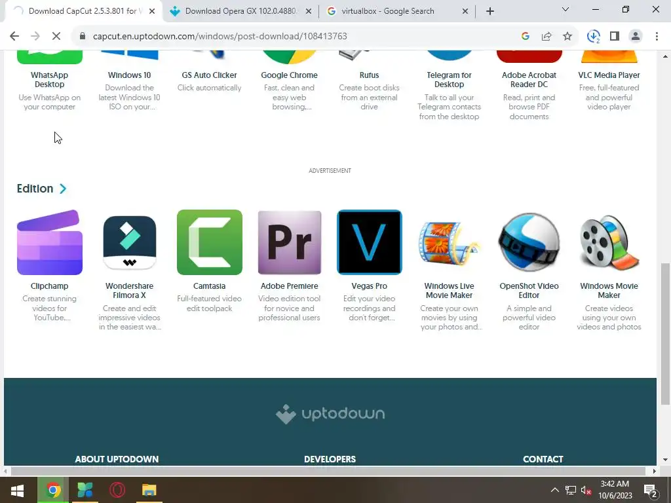Open Telegram for Desktop link
The image size is (671, 503).
(449, 79)
